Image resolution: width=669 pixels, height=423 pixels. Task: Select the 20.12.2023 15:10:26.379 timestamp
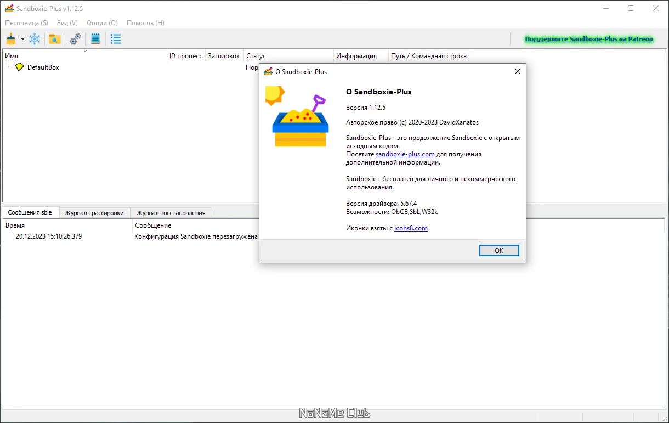click(x=49, y=236)
